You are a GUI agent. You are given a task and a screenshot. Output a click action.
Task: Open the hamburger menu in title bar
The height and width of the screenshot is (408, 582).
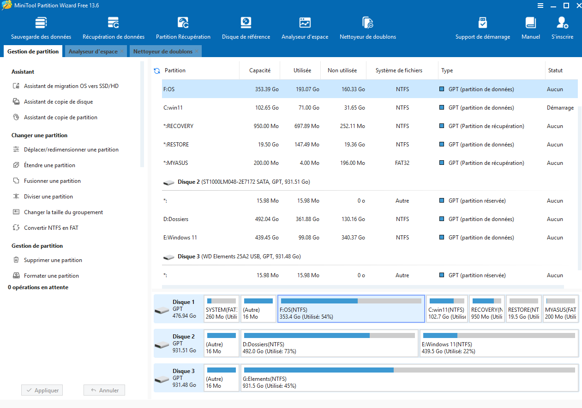click(540, 6)
